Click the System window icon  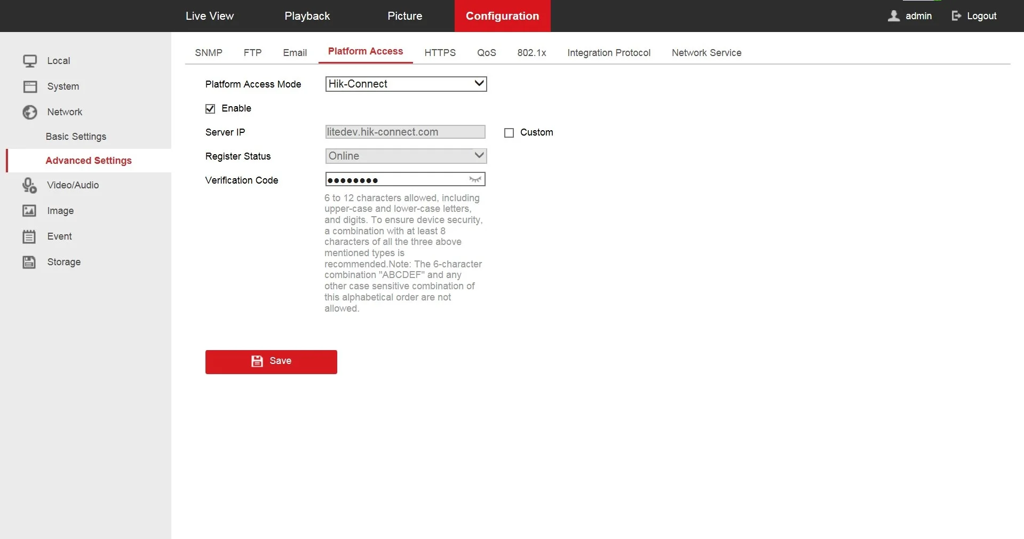30,86
